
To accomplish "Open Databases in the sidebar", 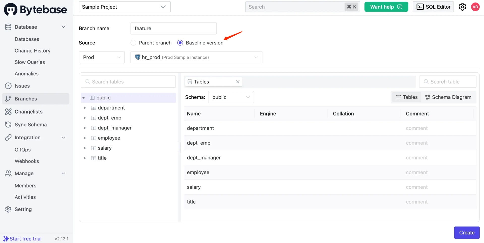I will (x=27, y=39).
